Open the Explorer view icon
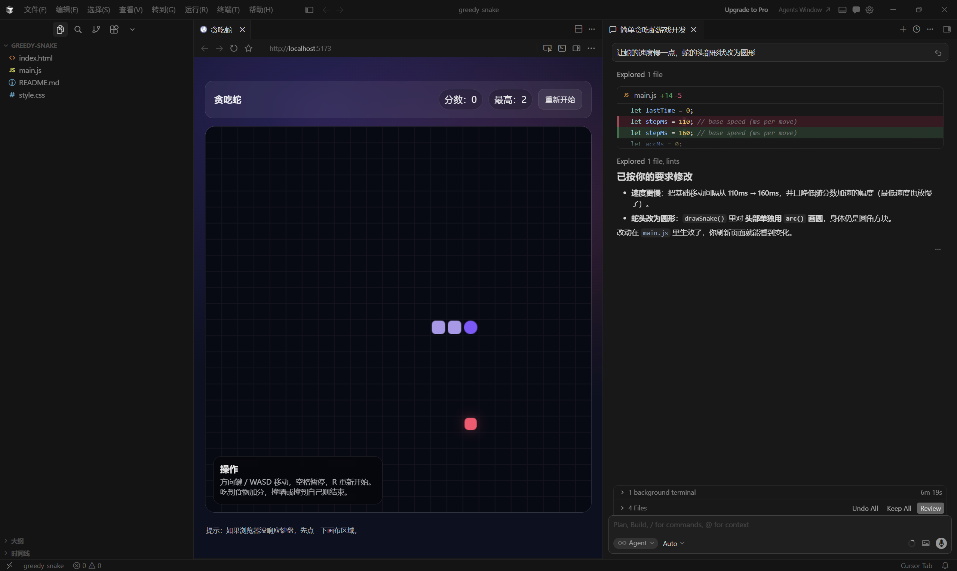The width and height of the screenshot is (957, 571). click(x=60, y=29)
